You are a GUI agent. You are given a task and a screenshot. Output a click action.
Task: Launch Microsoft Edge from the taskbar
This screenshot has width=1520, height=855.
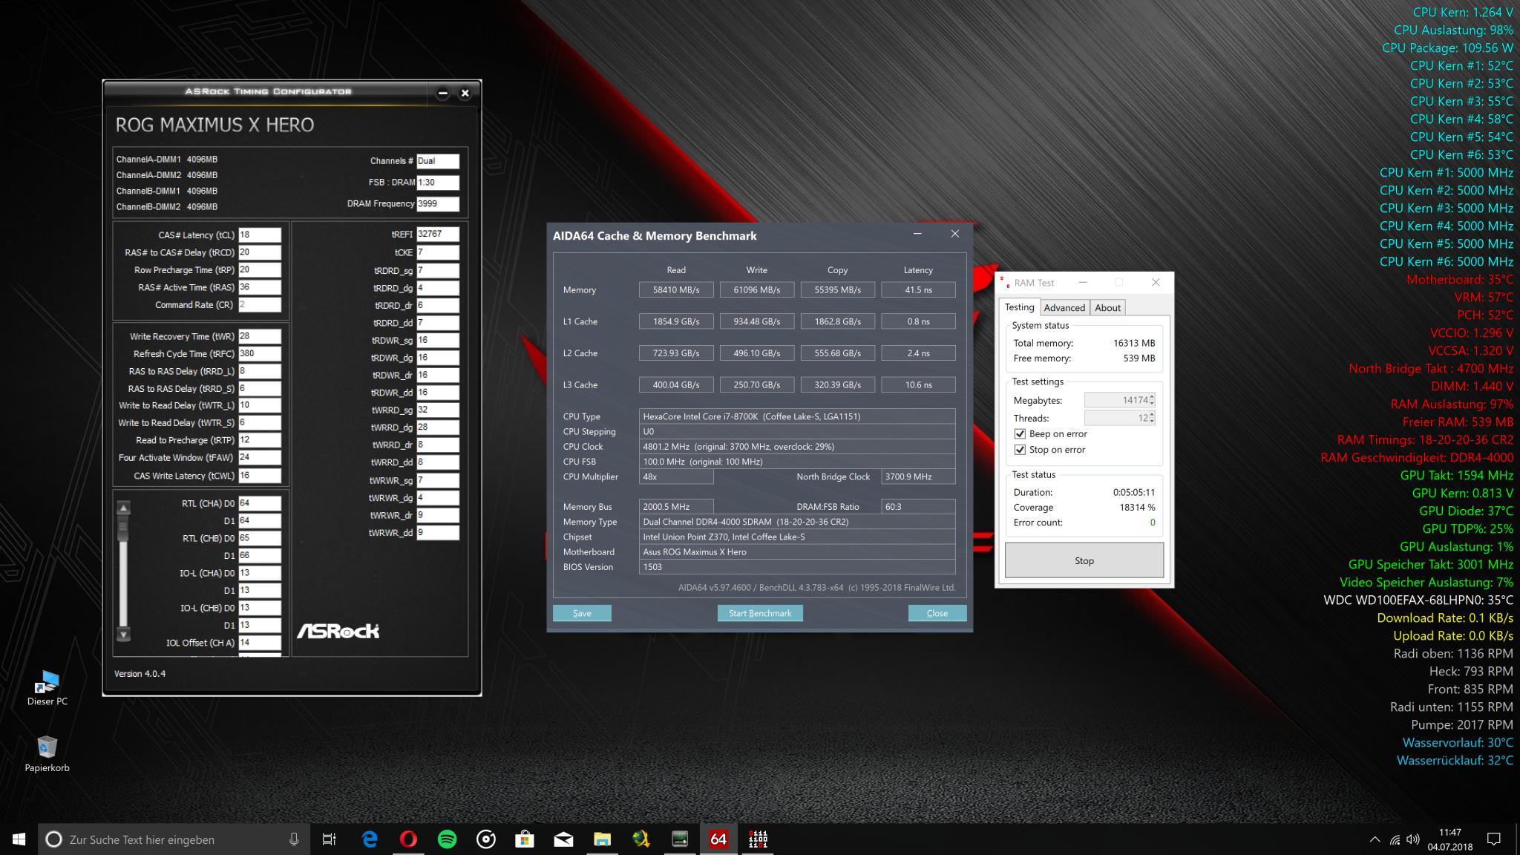370,839
